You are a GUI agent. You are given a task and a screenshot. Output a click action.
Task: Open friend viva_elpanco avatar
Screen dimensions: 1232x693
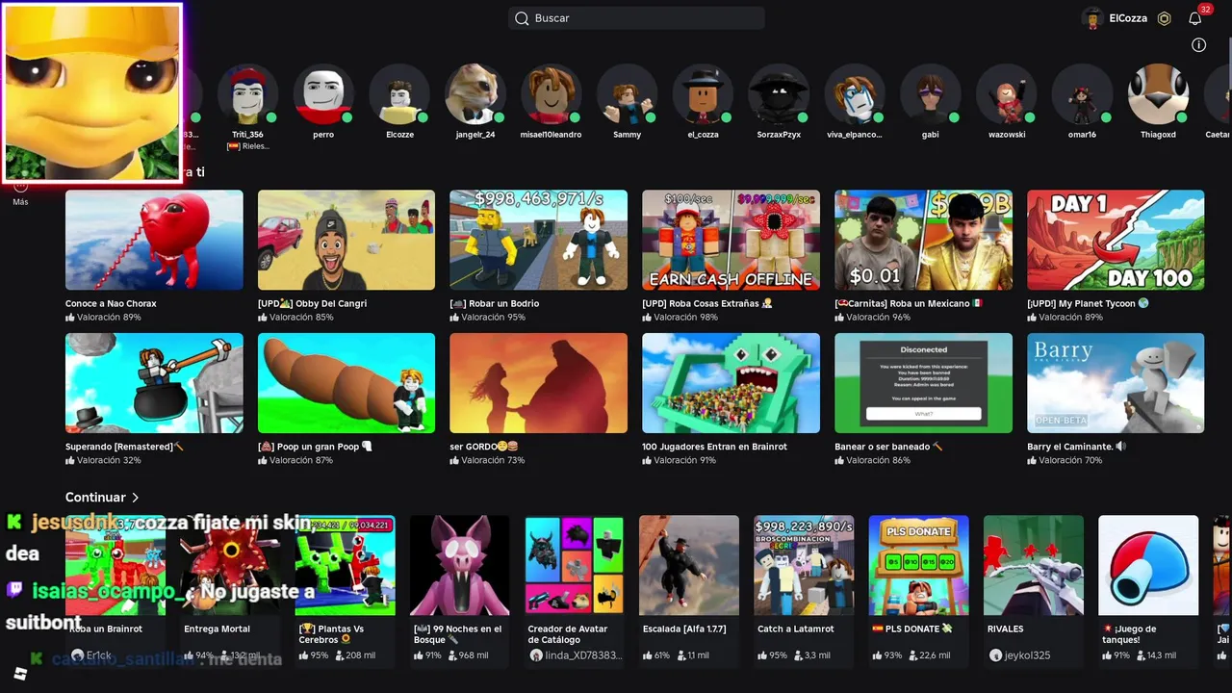(x=854, y=94)
